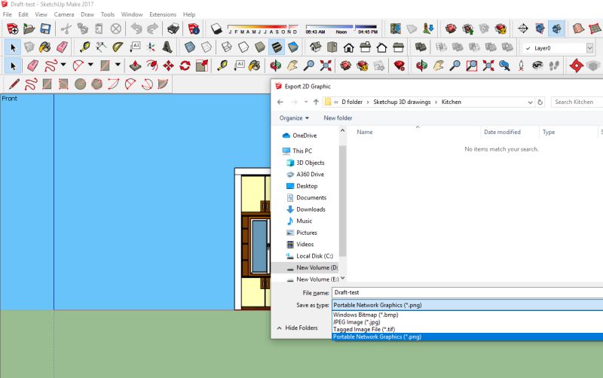Select the Axes tool
Viewport: 603px width, 378px height.
click(x=151, y=47)
